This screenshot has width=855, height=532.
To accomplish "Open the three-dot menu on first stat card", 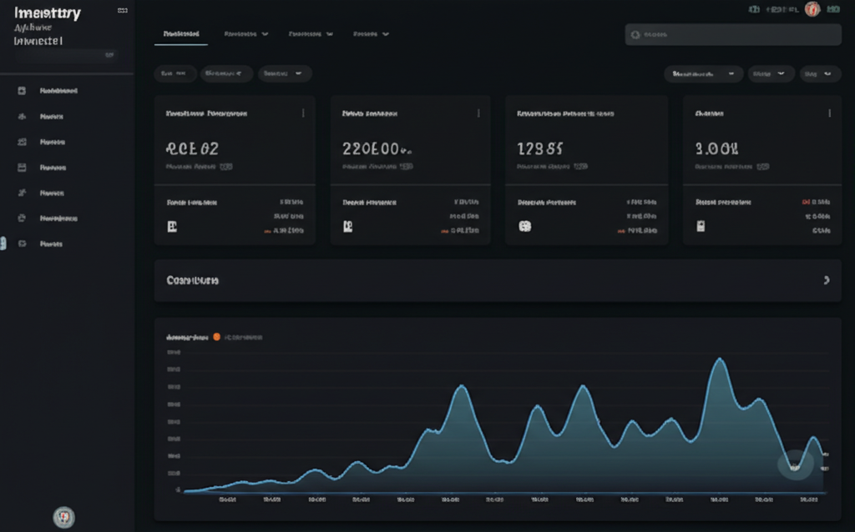I will pos(303,113).
